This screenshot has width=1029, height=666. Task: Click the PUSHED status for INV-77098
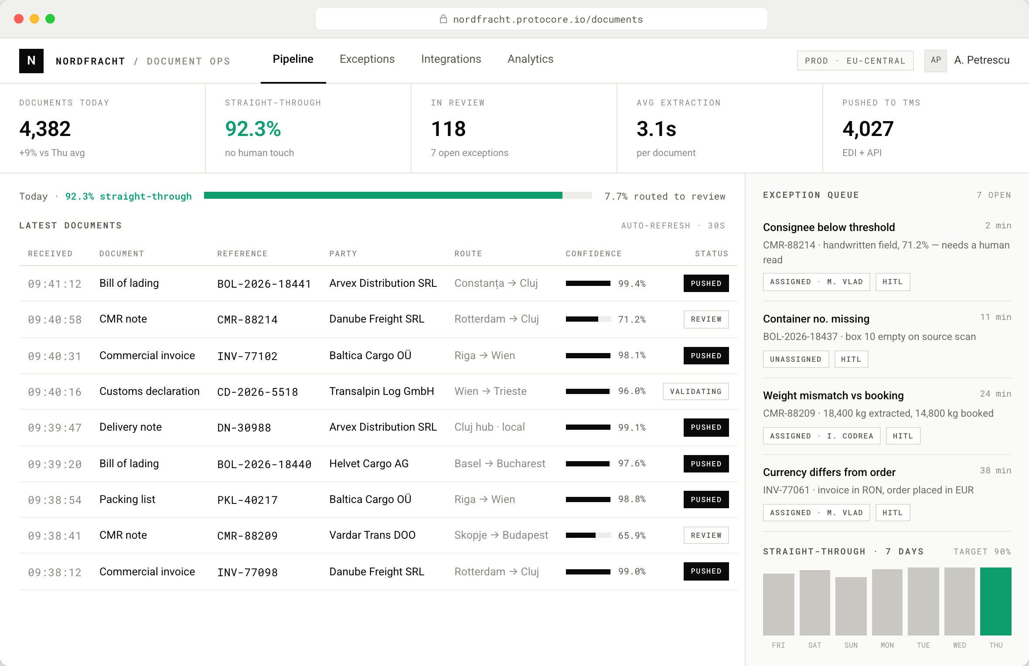[x=706, y=571]
